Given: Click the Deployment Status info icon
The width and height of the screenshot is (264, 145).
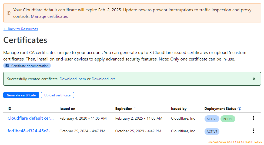Looking at the screenshot, I should pyautogui.click(x=239, y=109).
